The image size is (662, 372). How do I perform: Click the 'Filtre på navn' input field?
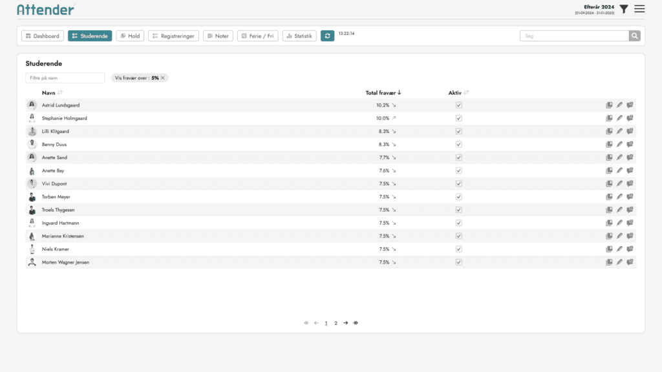pyautogui.click(x=65, y=78)
